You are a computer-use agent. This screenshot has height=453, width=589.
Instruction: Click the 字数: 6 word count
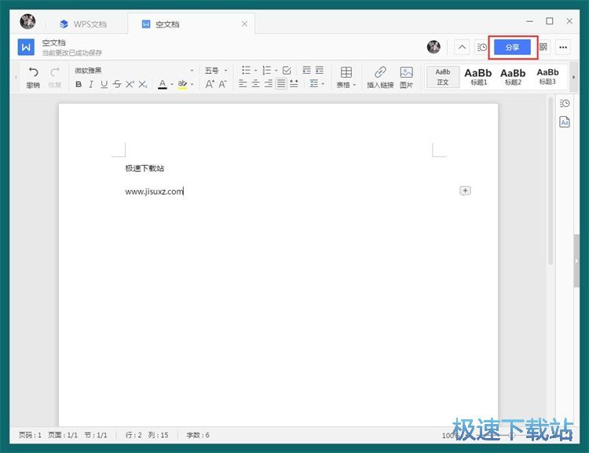198,435
